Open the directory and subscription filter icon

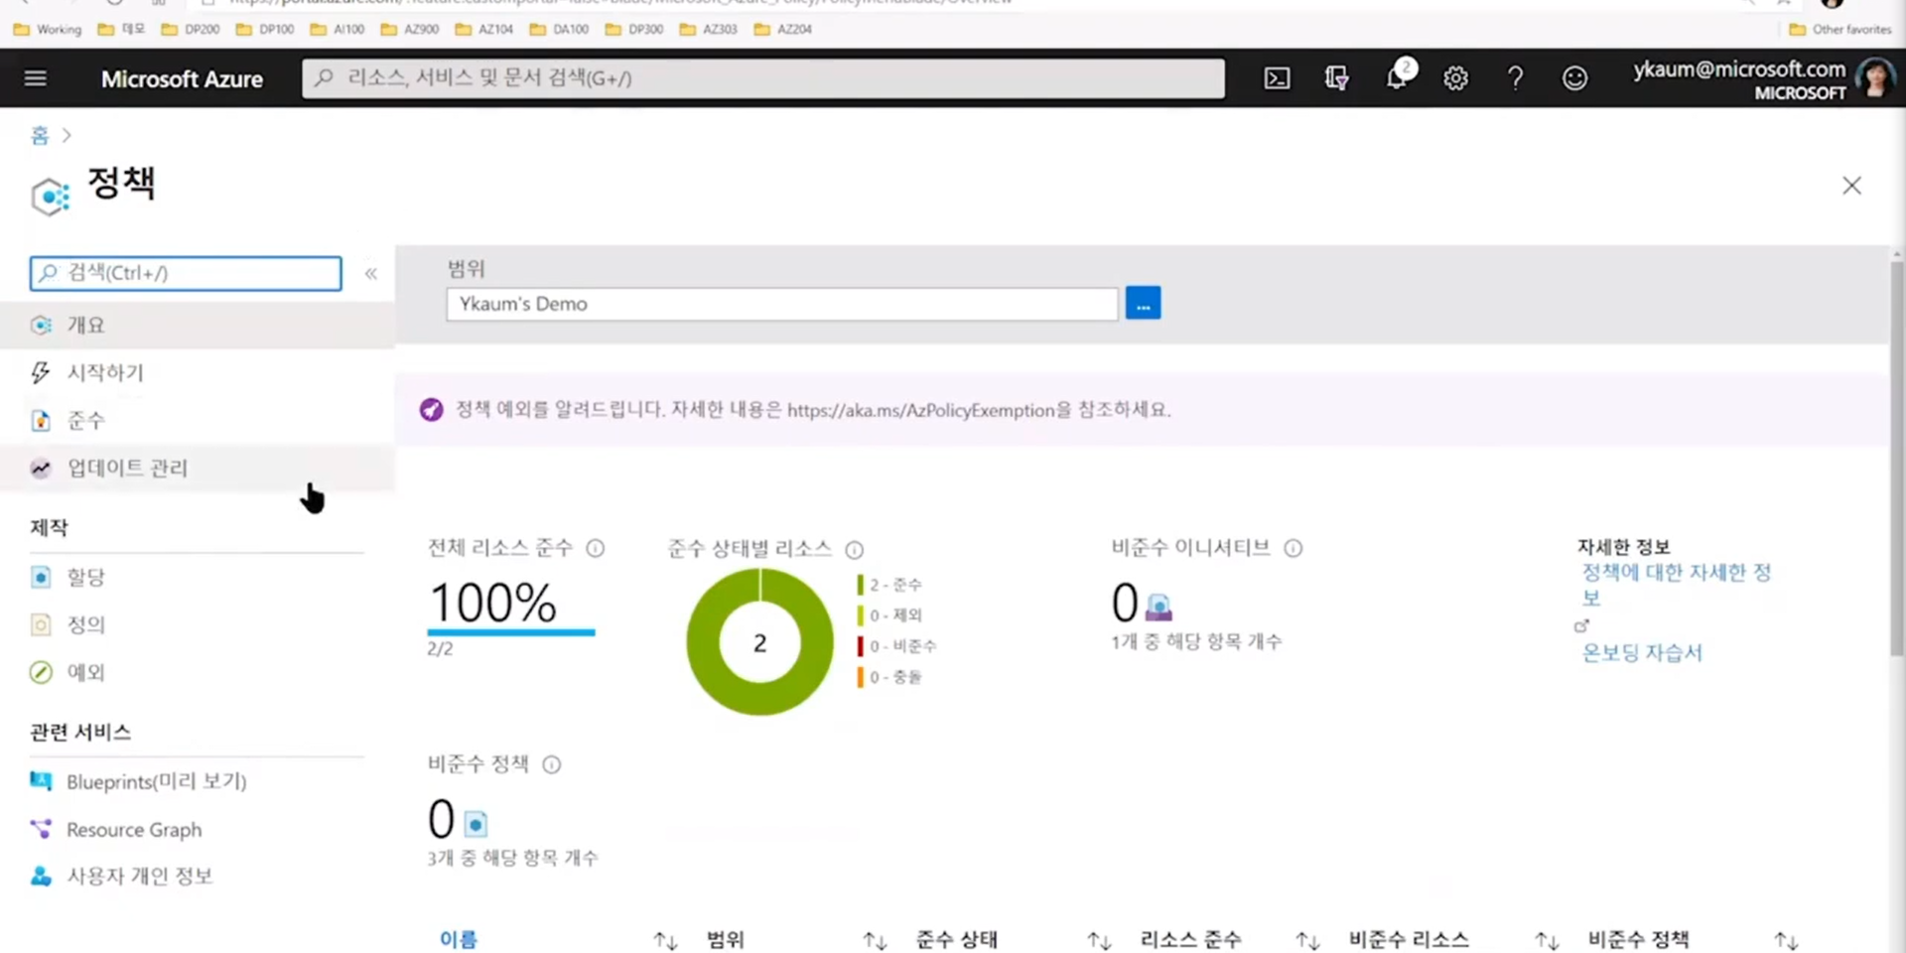point(1336,77)
